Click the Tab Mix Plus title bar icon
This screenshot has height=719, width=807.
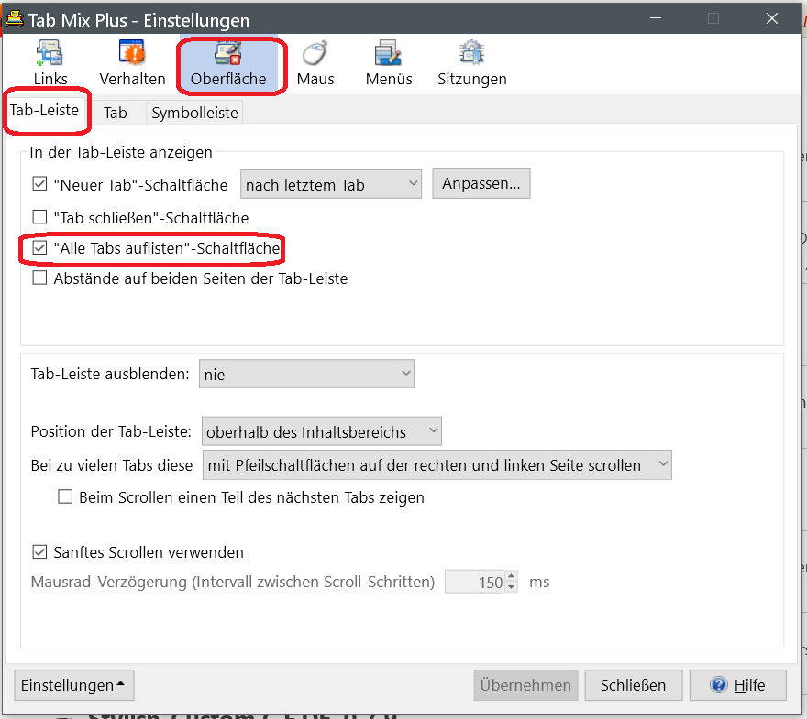[15, 19]
